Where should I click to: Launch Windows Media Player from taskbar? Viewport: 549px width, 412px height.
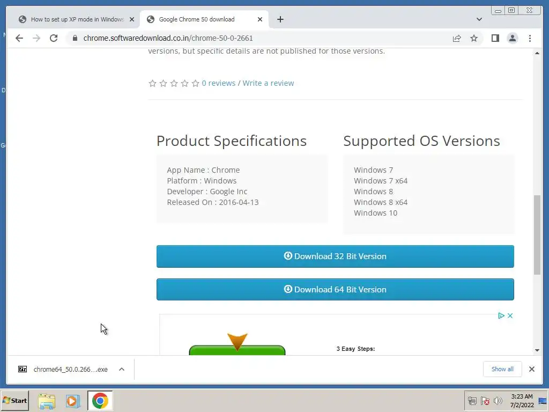pyautogui.click(x=73, y=401)
